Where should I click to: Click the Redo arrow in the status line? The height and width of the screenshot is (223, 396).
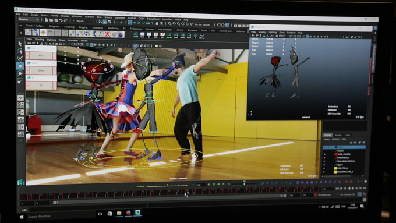[x=66, y=21]
